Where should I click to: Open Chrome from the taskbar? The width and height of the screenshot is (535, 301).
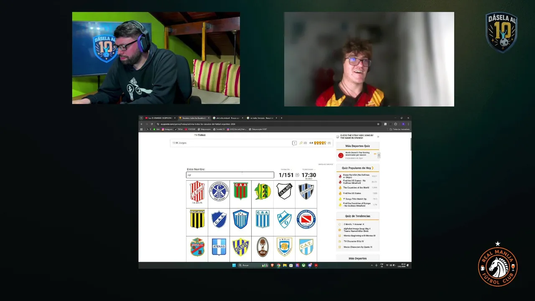[278, 265]
